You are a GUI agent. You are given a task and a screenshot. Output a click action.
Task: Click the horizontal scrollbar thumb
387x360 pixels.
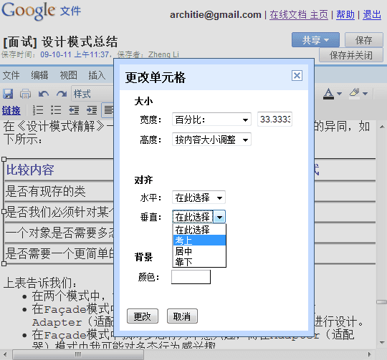78,354
